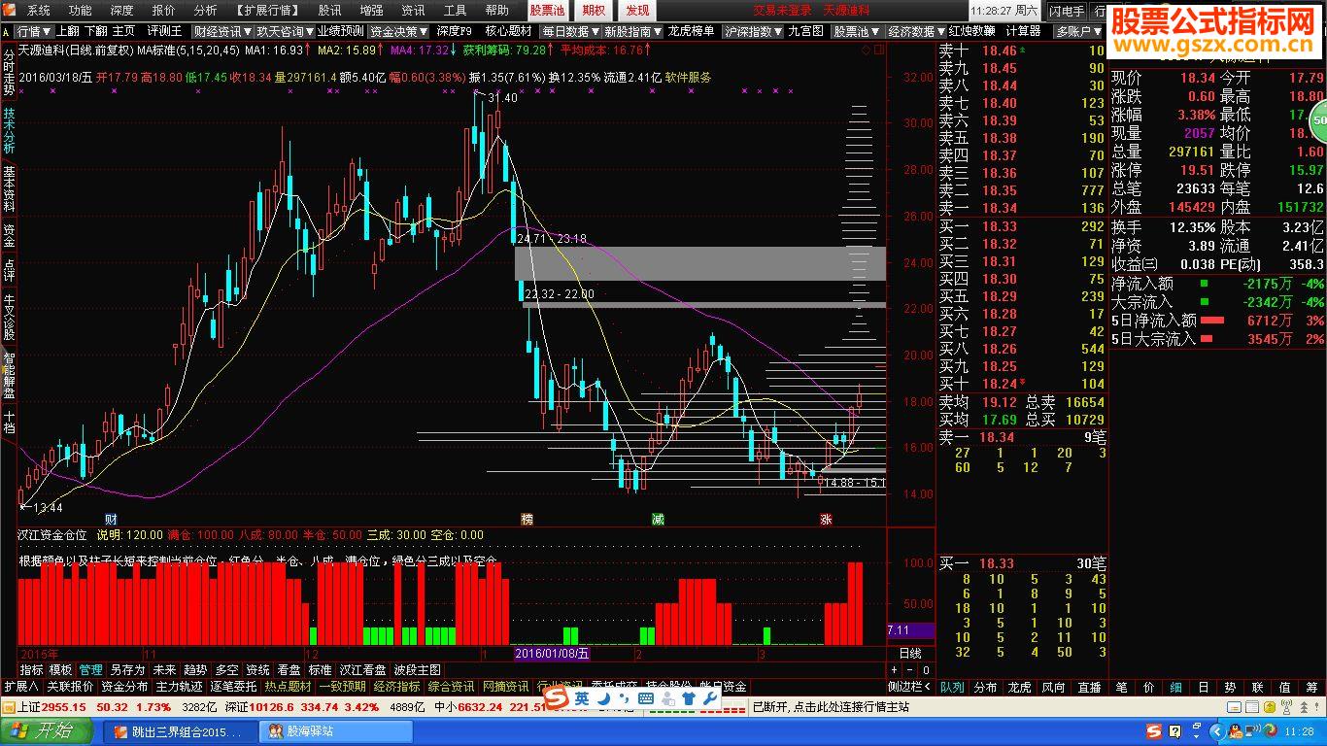Open the 玖天咨询 dropdown
Screen dimensions: 1327x746
coord(286,31)
